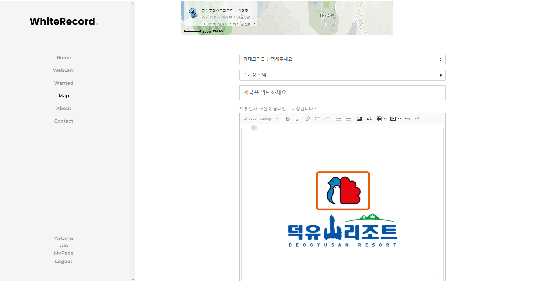The width and height of the screenshot is (550, 281).
Task: Decrease indent in the editor
Action: [338, 119]
